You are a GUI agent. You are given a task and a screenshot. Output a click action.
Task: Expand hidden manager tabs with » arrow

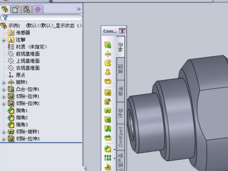coord(79,9)
